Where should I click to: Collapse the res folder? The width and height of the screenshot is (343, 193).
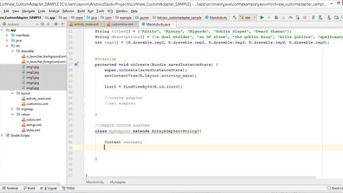coord(7,46)
